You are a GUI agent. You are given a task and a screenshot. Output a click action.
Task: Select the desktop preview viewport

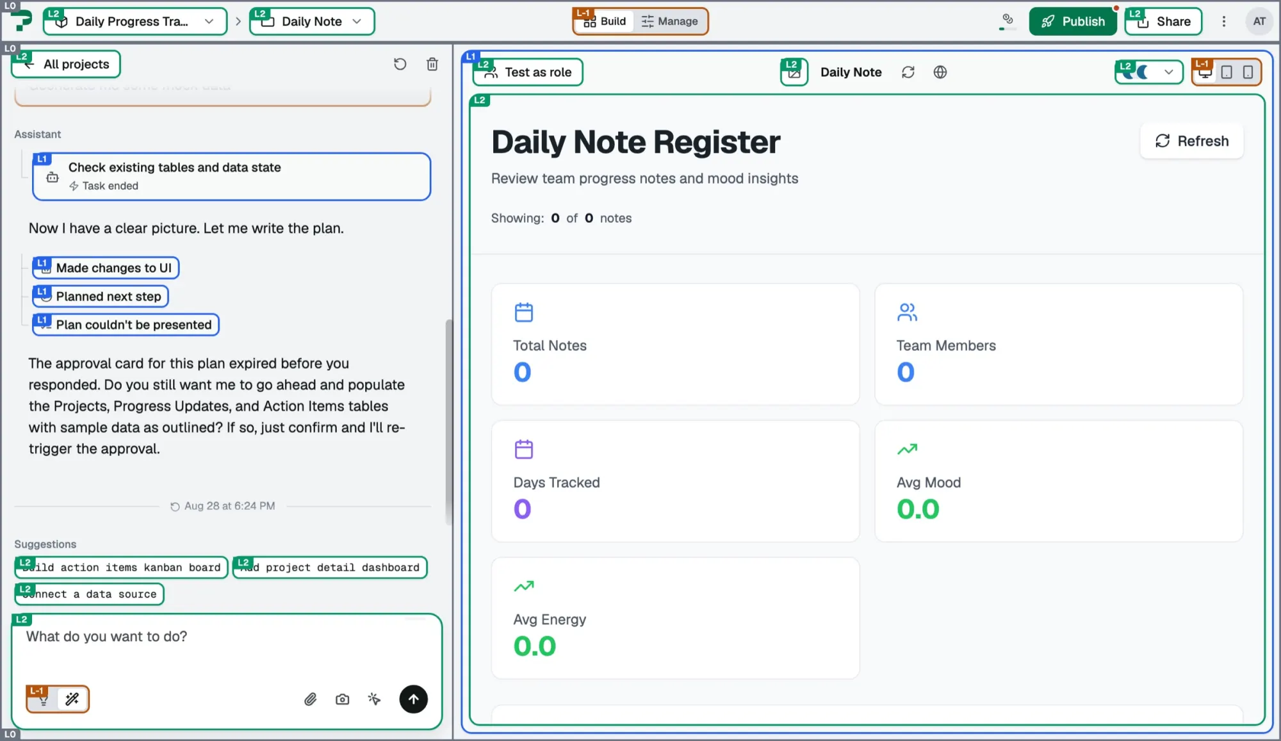coord(1205,72)
